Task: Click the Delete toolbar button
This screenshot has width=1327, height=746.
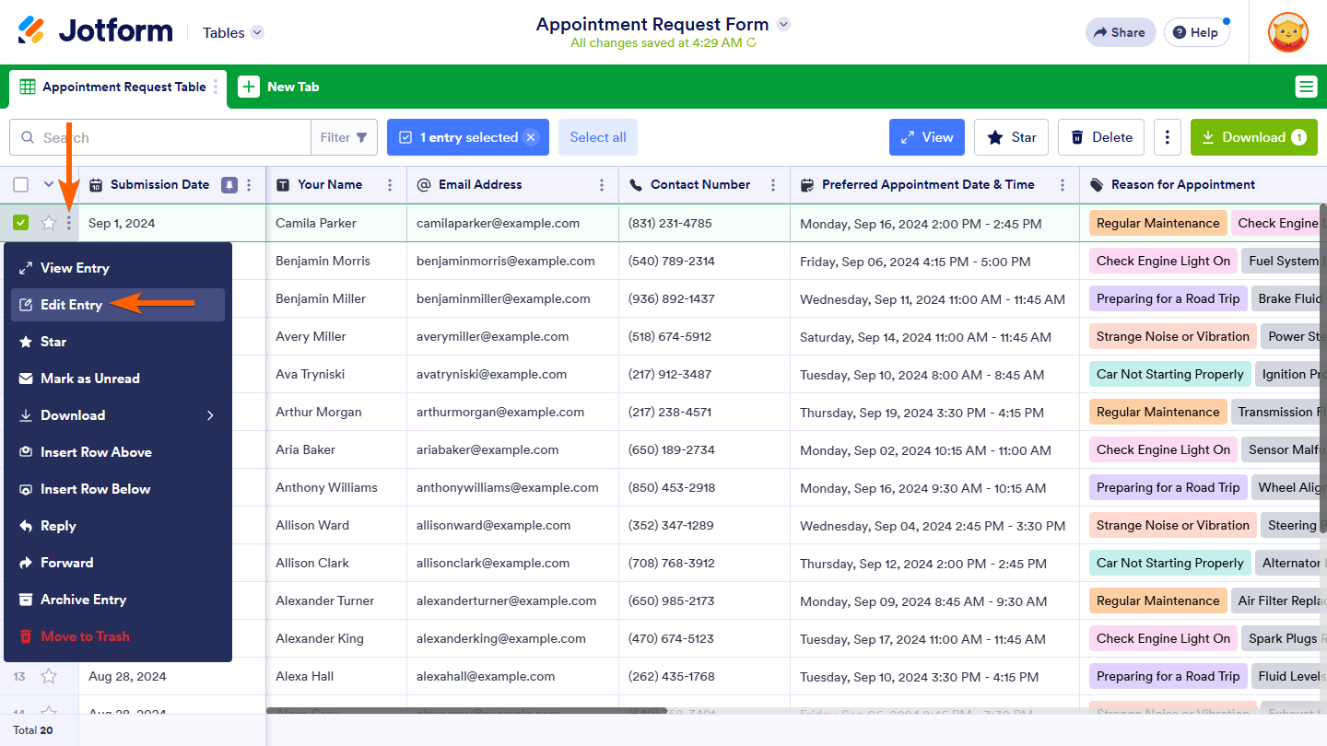Action: (x=1101, y=137)
